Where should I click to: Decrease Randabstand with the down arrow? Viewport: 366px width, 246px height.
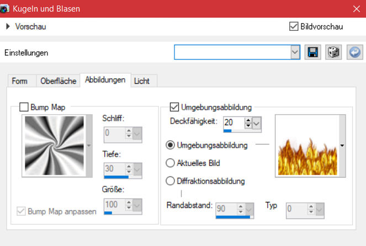coord(241,211)
